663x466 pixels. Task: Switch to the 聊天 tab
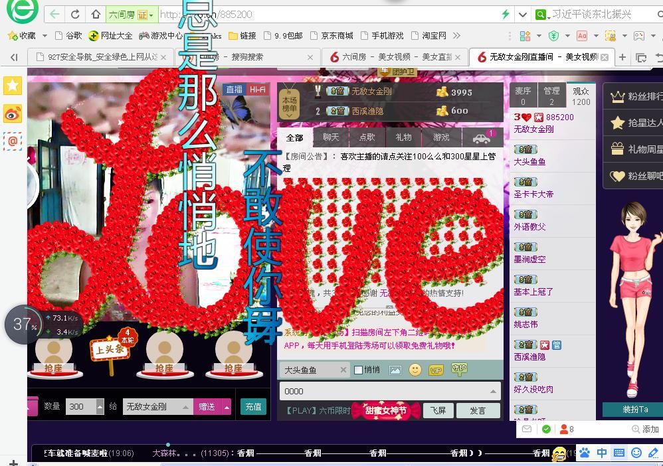[331, 137]
